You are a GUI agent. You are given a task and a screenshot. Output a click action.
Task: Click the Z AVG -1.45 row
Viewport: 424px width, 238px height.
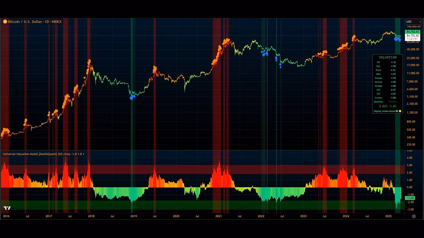point(387,106)
